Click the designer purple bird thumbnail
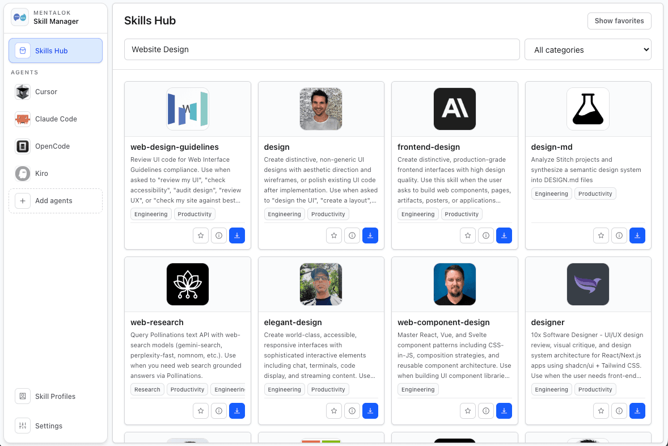 pos(588,284)
